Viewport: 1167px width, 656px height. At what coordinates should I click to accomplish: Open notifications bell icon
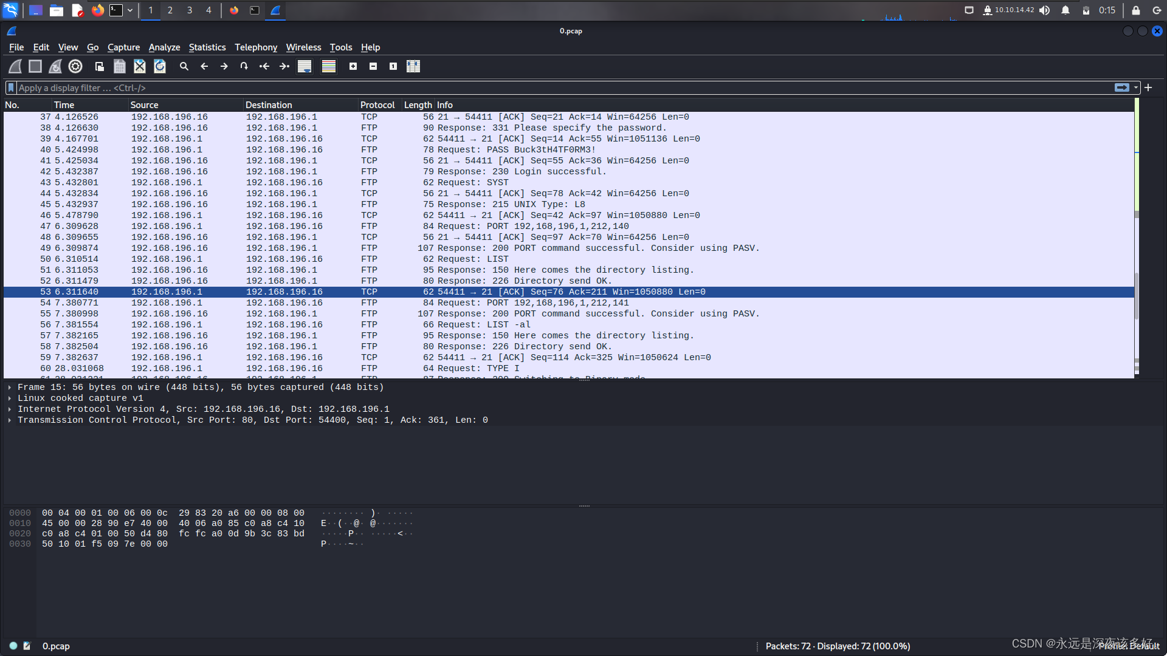coord(1065,10)
